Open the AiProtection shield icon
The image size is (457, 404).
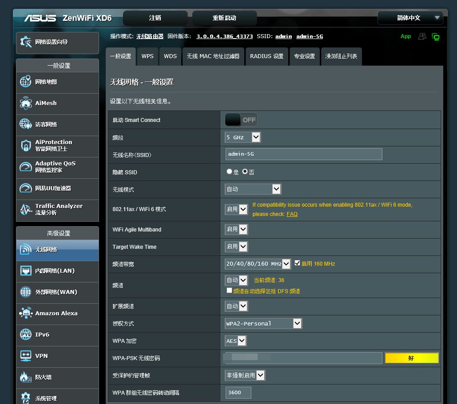(26, 145)
